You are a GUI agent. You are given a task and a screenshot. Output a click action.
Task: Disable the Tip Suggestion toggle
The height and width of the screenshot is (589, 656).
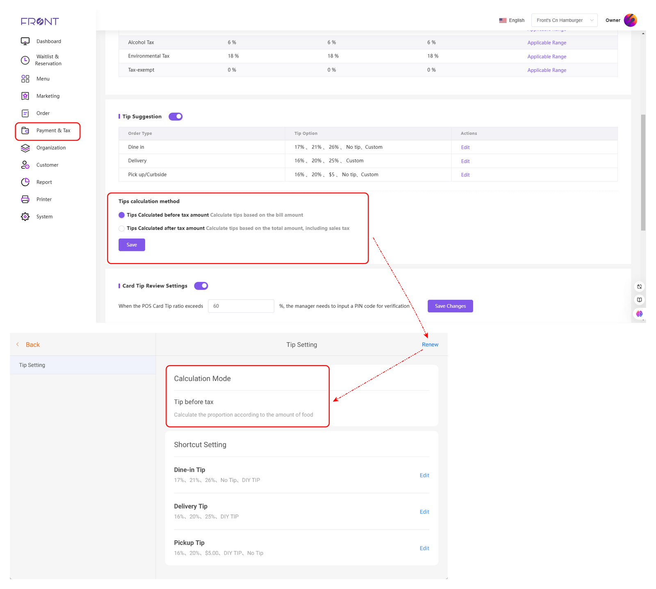(x=175, y=117)
